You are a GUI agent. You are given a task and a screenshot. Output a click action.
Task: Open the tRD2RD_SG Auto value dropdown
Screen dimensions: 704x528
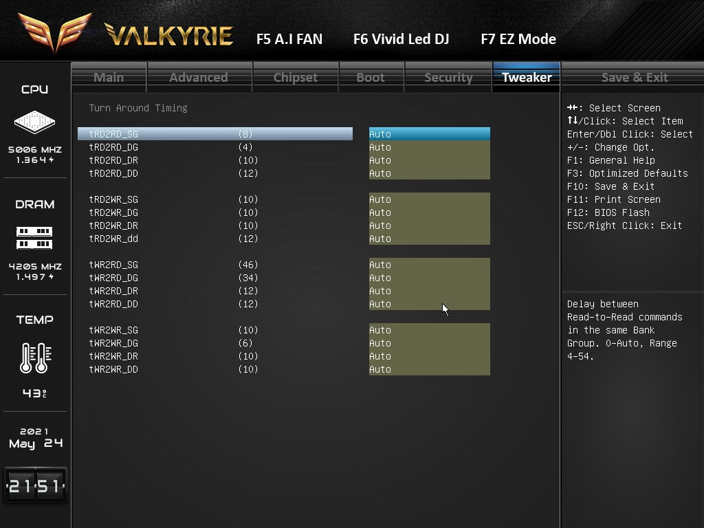click(x=429, y=134)
